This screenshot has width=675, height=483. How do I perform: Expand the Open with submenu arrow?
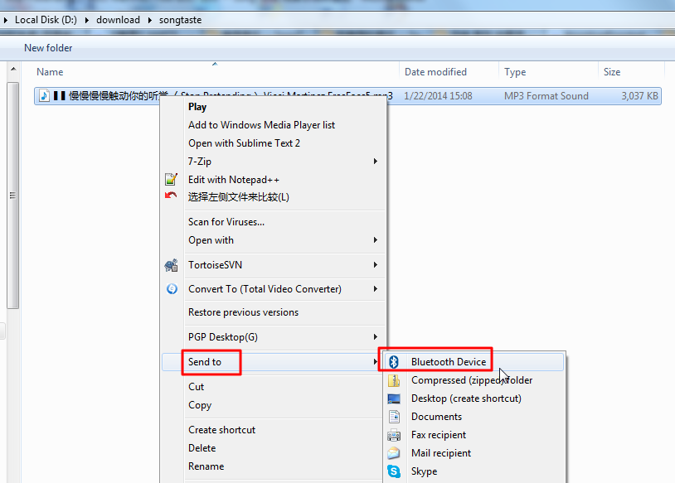tap(376, 240)
